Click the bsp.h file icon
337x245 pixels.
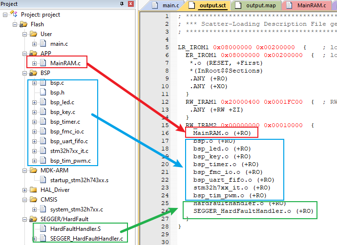point(43,93)
